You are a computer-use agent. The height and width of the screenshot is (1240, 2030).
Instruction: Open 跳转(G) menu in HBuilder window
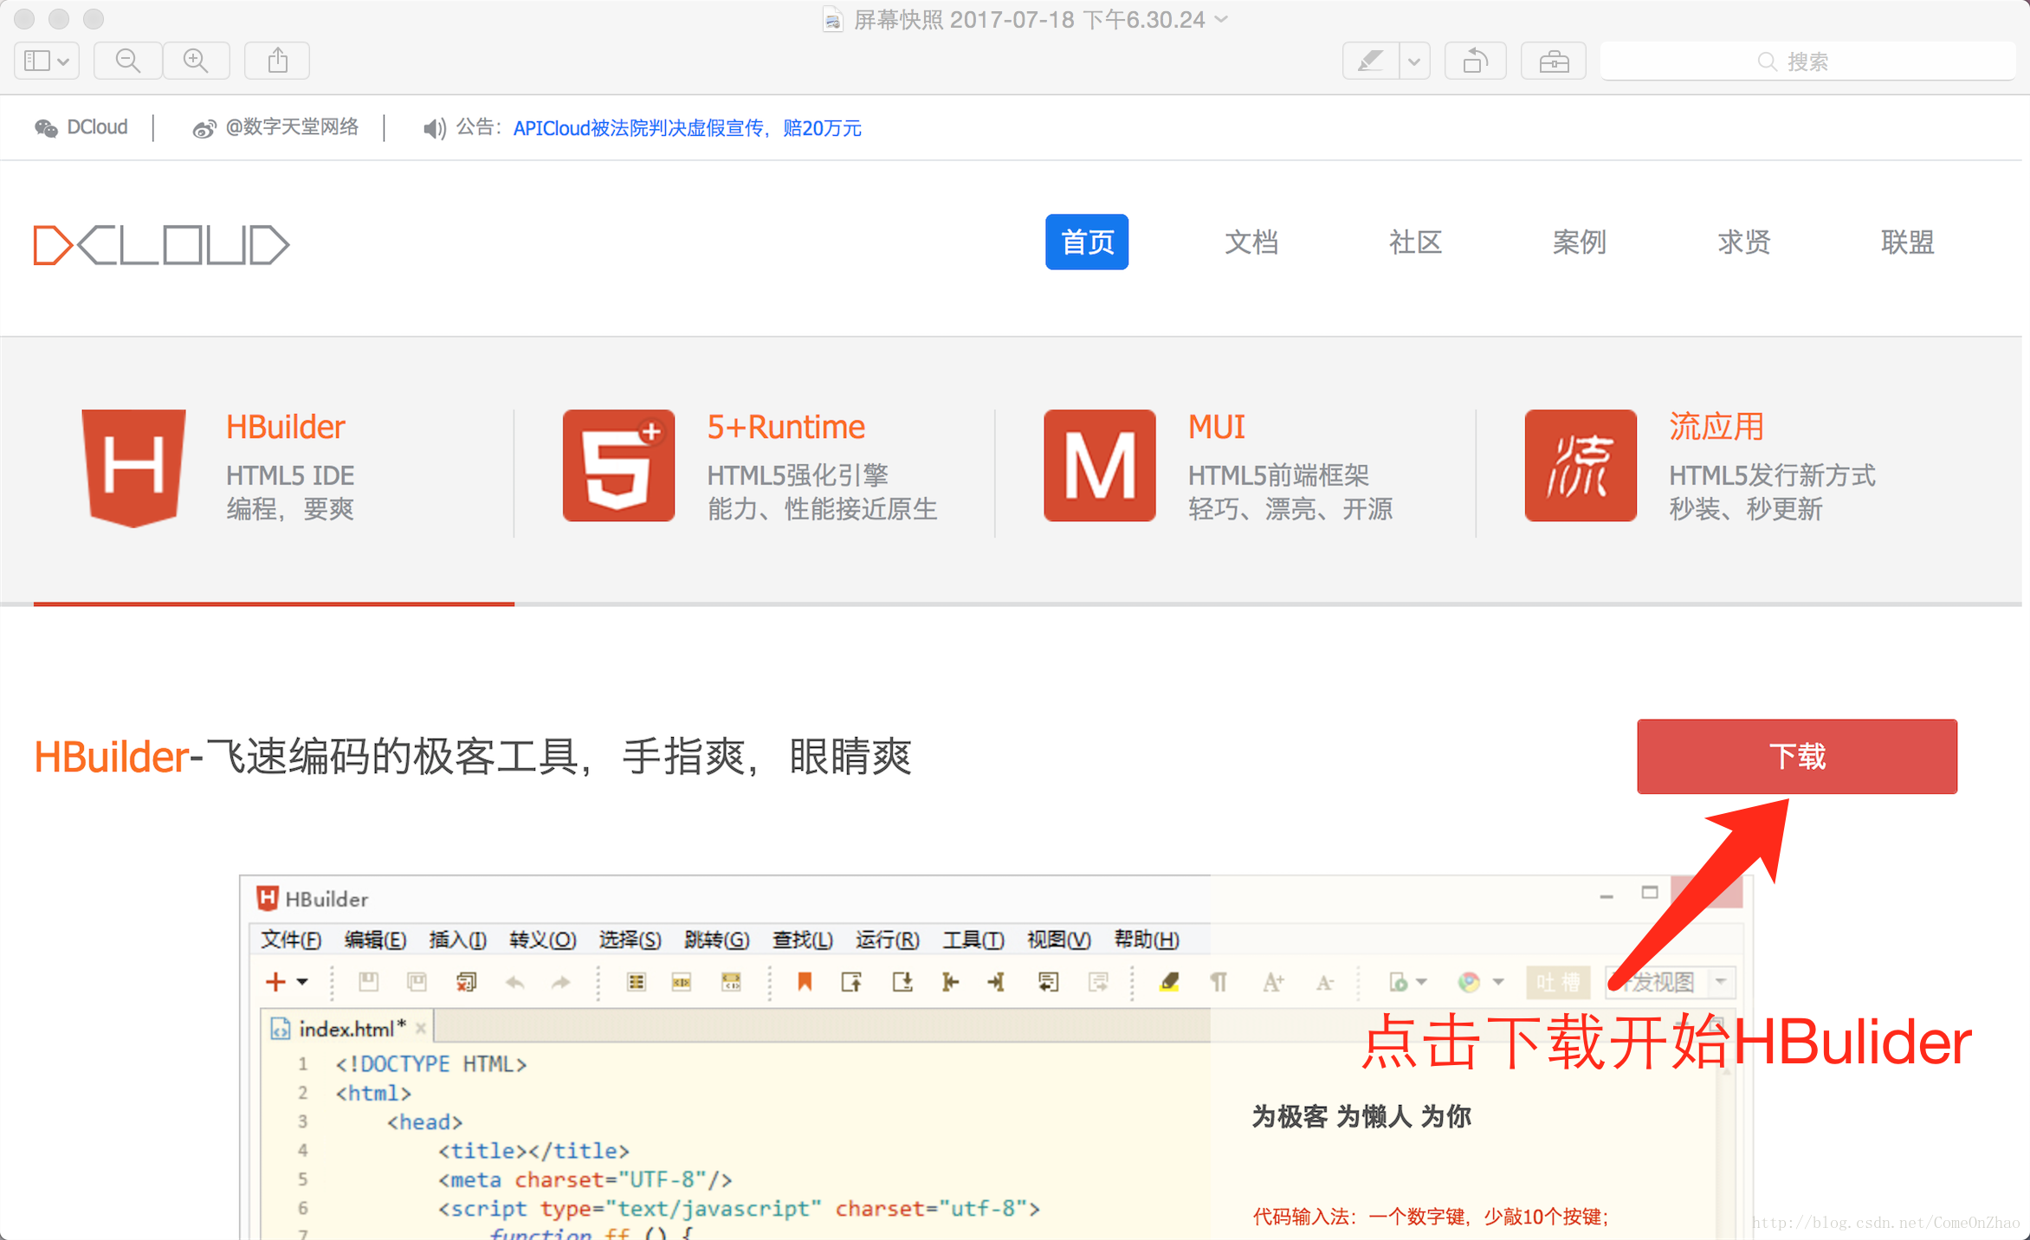pyautogui.click(x=716, y=940)
